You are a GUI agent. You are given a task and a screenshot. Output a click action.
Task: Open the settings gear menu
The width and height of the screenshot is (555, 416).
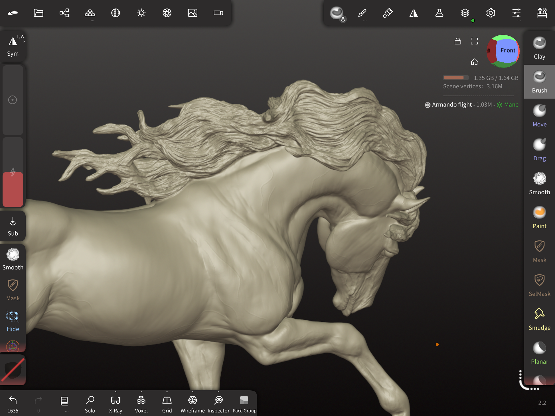point(491,13)
